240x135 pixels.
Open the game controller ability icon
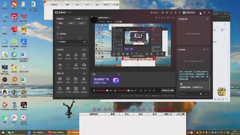point(84,66)
